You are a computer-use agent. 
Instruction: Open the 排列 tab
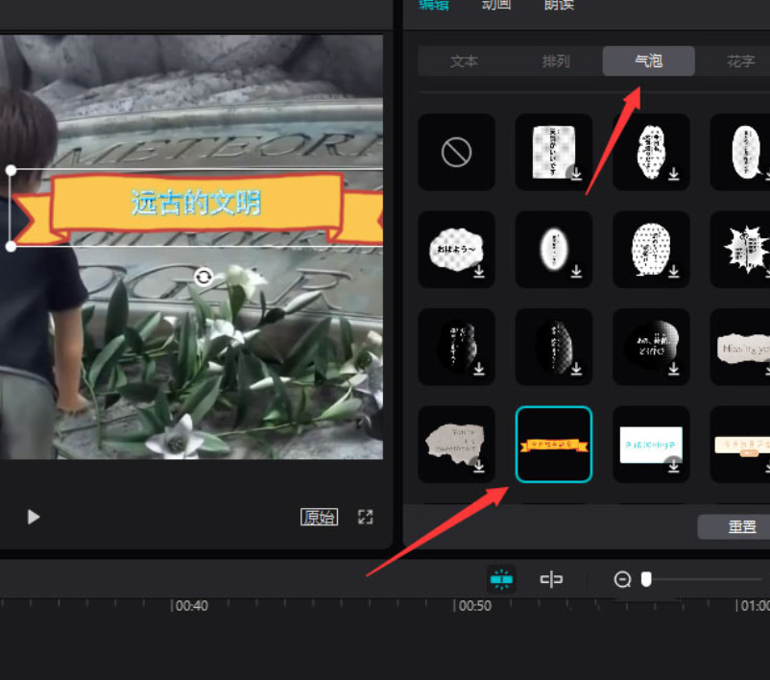(x=556, y=61)
